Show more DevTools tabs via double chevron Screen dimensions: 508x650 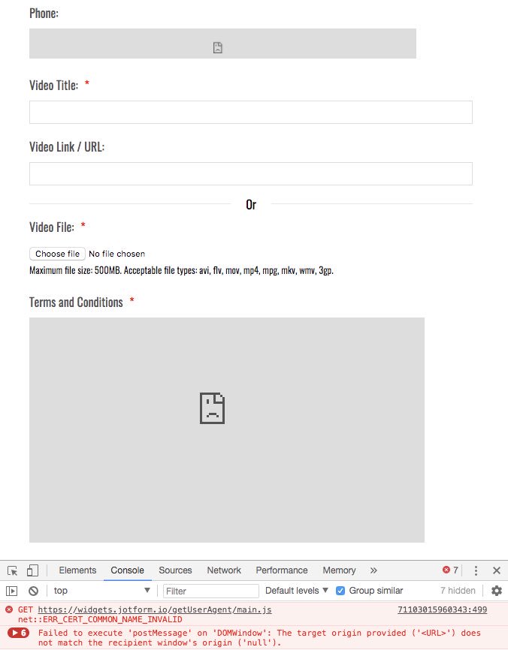coord(373,570)
